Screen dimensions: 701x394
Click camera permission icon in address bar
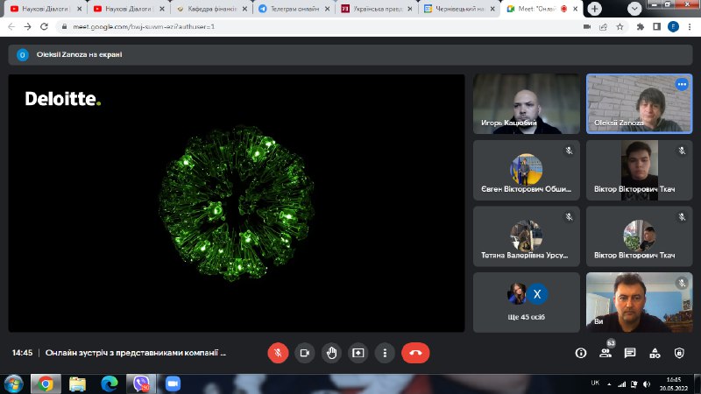pos(587,27)
